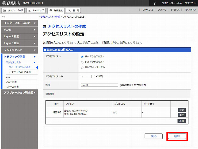Expand VLAN sidebar section arrow
The width and height of the screenshot is (198, 149).
click(35, 30)
